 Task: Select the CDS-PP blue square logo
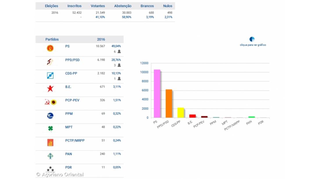50,76
